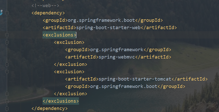The height and width of the screenshot is (112, 219).
Task: Collapse the opening <dependency> fold marker
Action: coord(7,13)
